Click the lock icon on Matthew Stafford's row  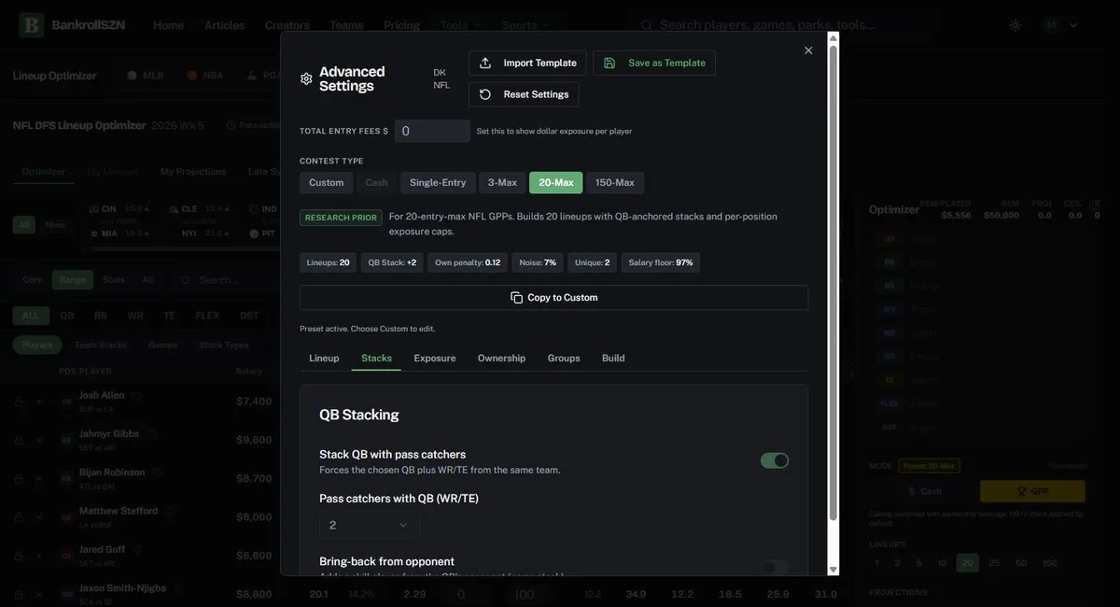pyautogui.click(x=19, y=517)
